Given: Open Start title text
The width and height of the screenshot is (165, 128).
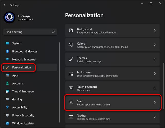Looking at the screenshot, I should pyautogui.click(x=80, y=101).
